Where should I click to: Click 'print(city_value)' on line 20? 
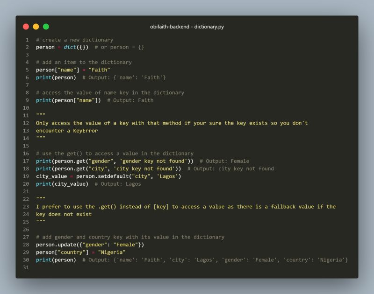click(x=62, y=184)
